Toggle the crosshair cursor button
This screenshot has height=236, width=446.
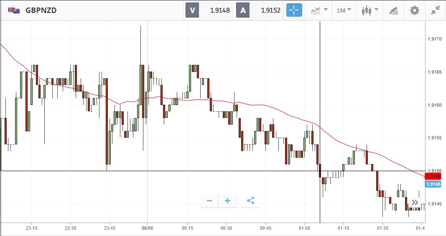click(294, 10)
